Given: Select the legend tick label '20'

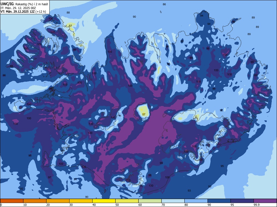Looking at the screenshot, I should 48,205.
